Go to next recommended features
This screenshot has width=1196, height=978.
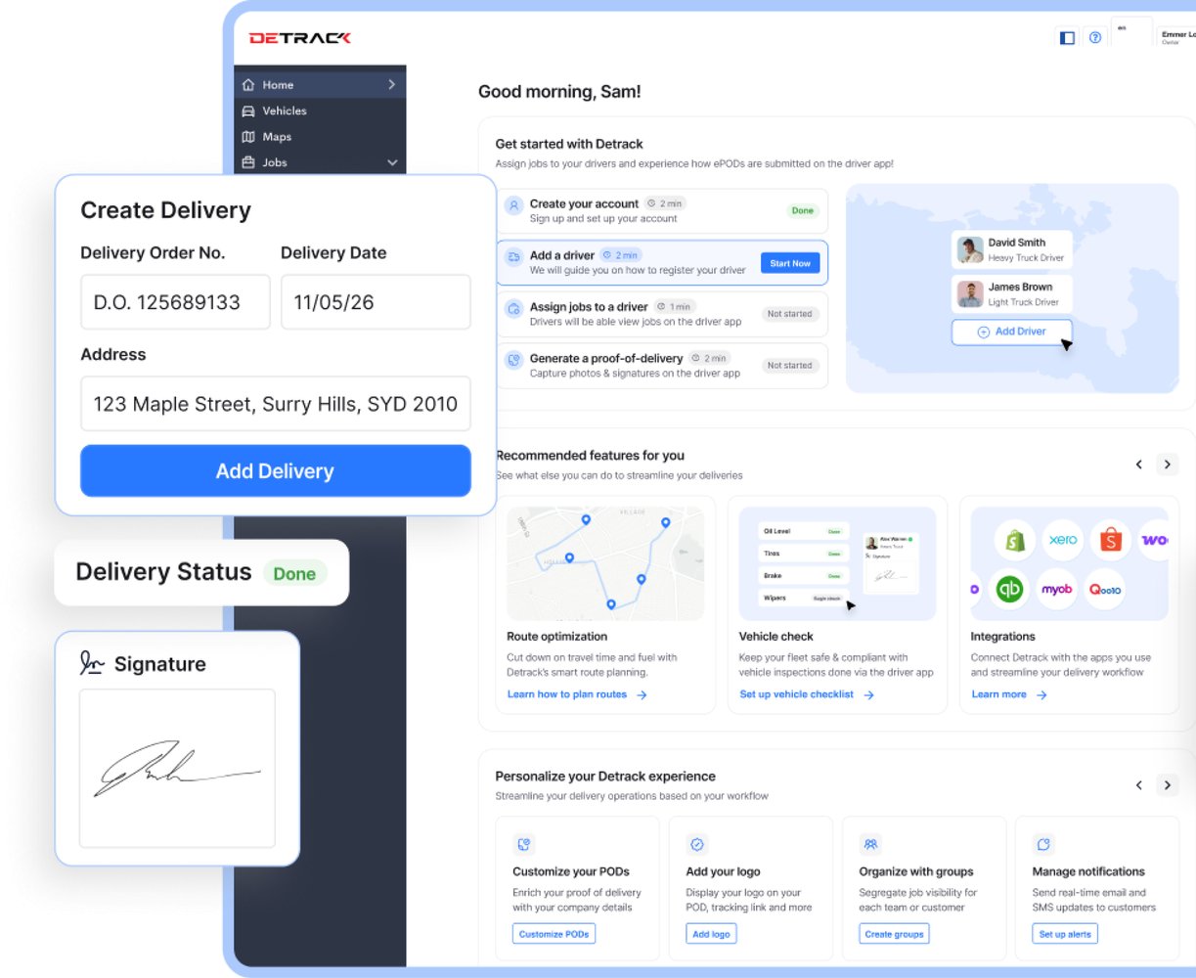[1167, 465]
